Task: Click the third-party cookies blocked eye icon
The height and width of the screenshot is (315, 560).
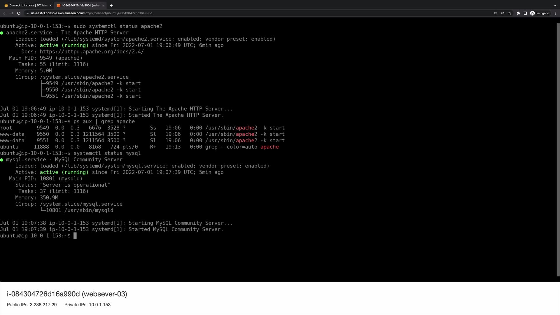Action: point(503,13)
